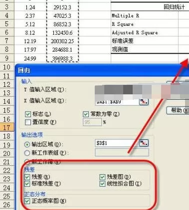Select row header 12
Image resolution: width=189 pixels, height=210 pixels.
pos(7,84)
